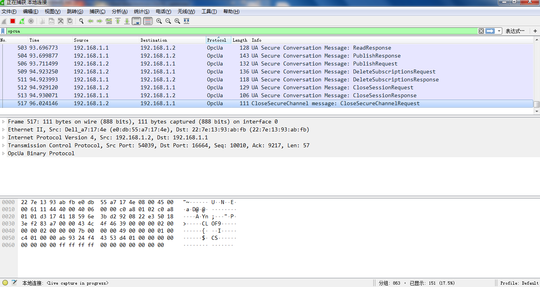Select packet 504 PublishResponse row
This screenshot has width=540, height=287.
267,56
